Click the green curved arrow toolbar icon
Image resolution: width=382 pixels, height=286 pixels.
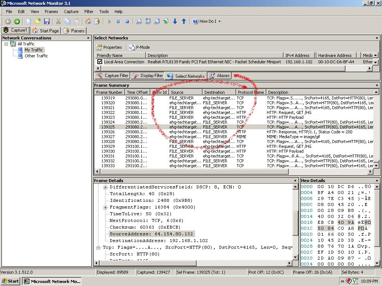(x=166, y=21)
